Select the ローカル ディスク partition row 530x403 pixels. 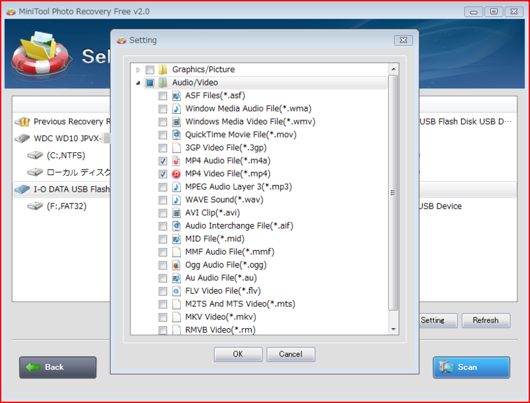[62, 172]
